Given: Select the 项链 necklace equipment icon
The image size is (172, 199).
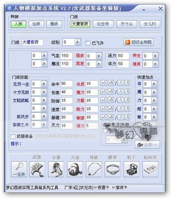Looking at the screenshot, I should point(94,169).
